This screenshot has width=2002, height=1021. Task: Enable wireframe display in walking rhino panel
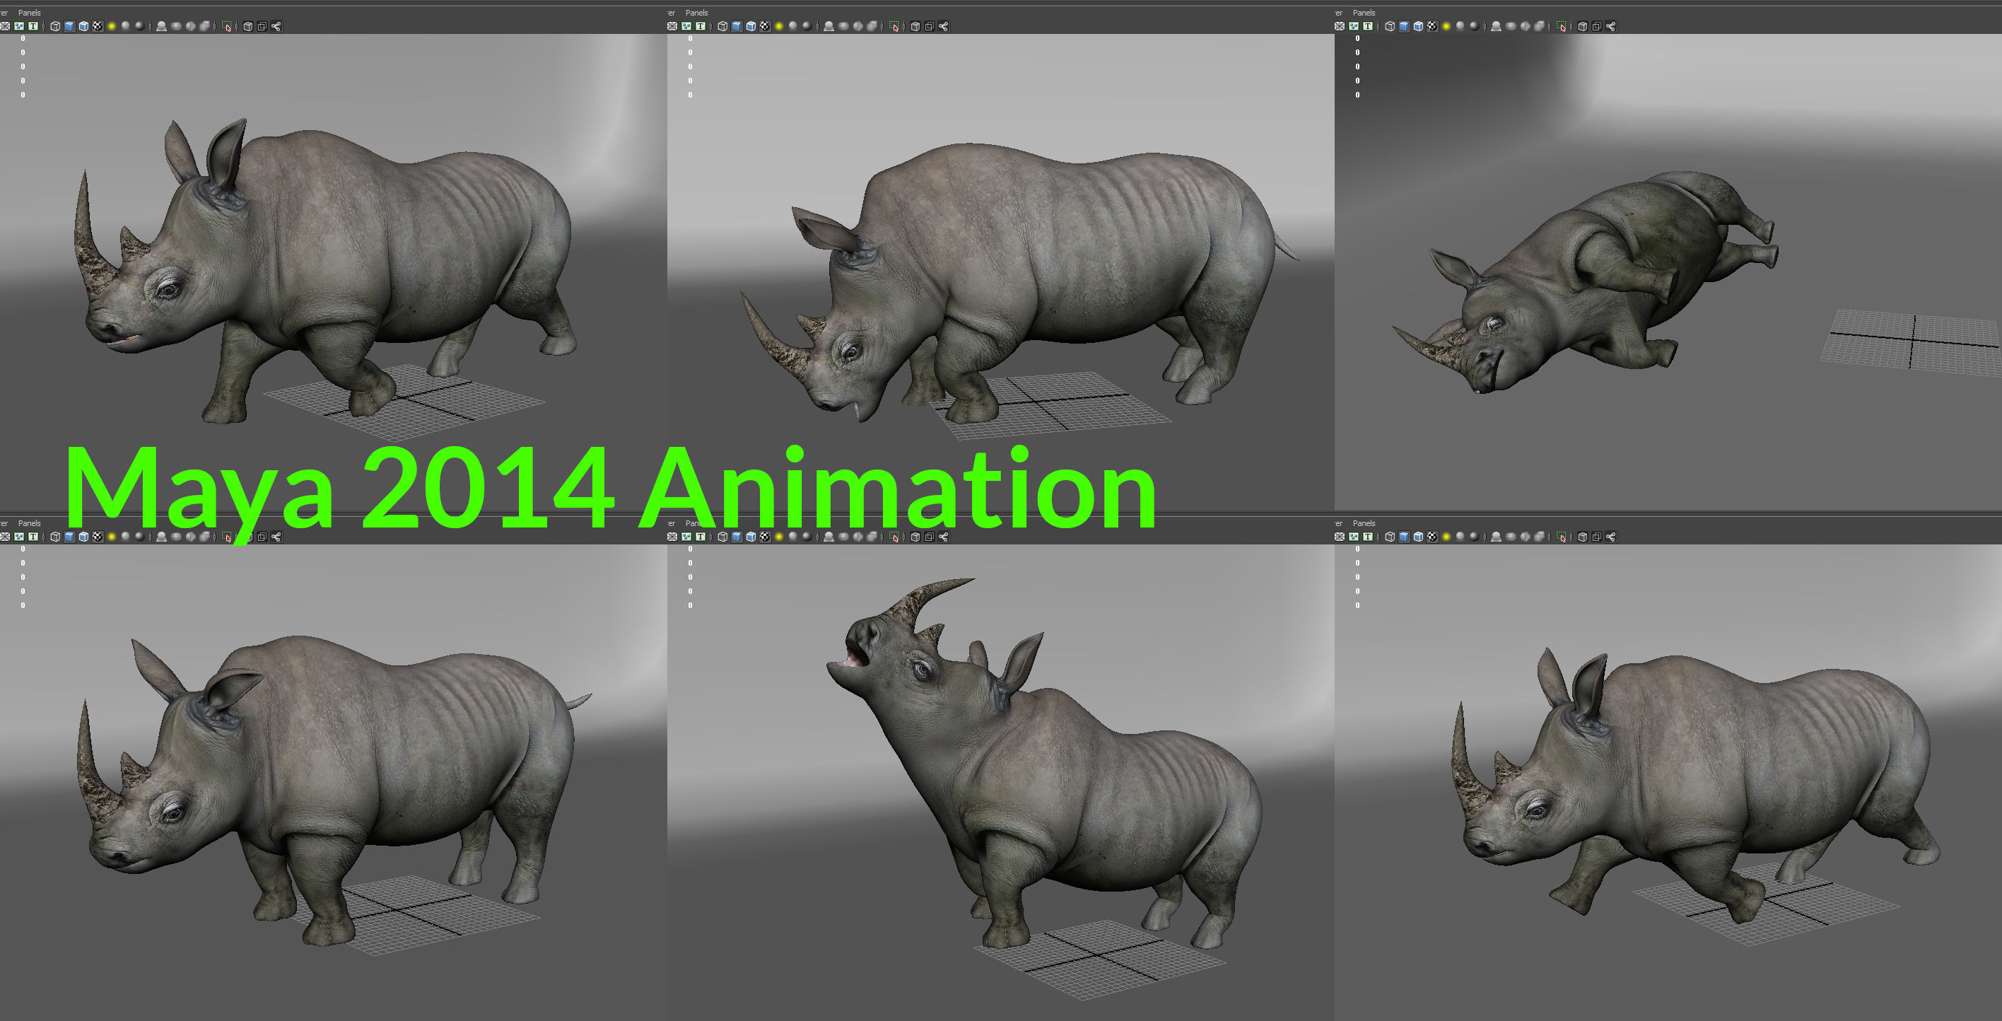pyautogui.click(x=55, y=26)
